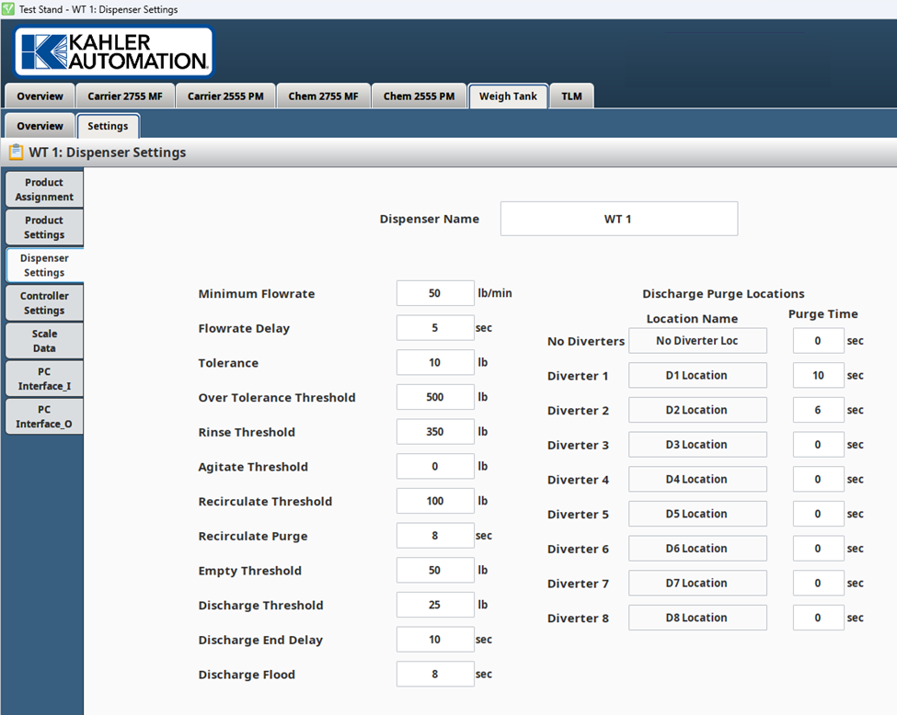
Task: Open the PC Interface_I section
Action: (44, 379)
